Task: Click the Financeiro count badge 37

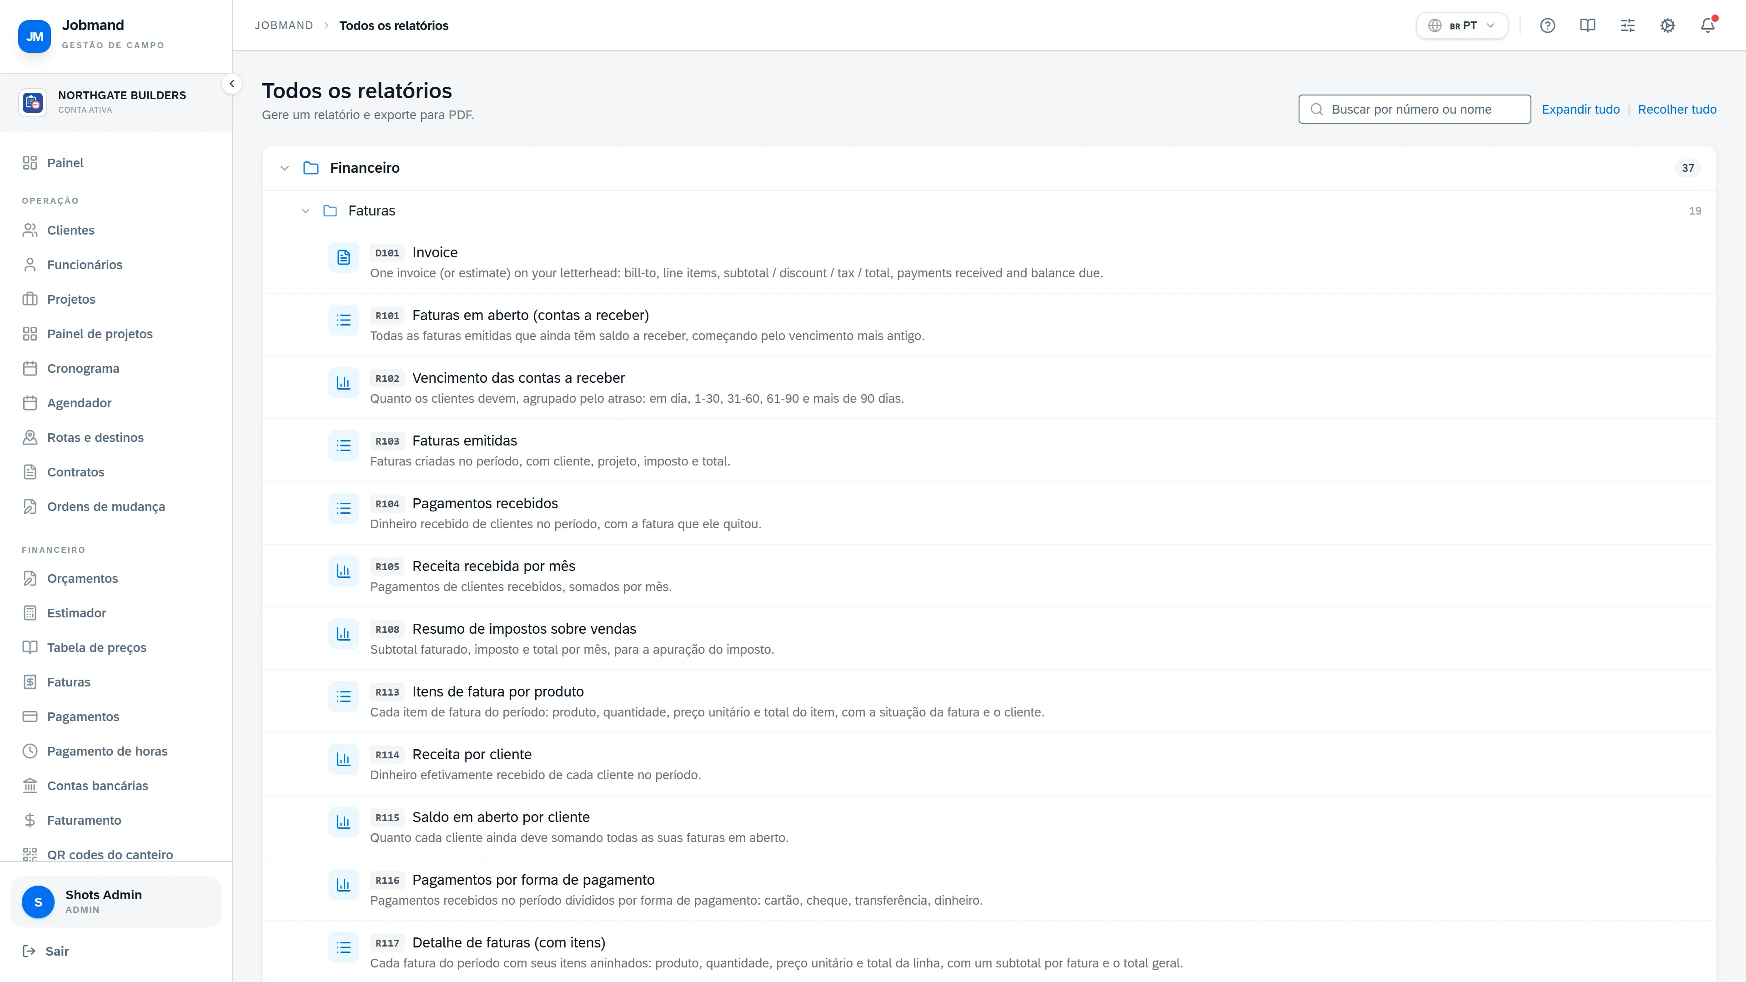Action: click(x=1688, y=168)
